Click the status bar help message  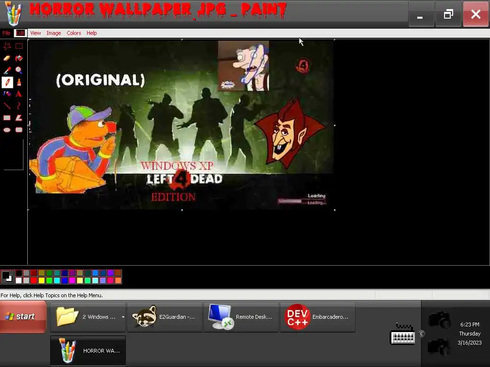point(52,295)
